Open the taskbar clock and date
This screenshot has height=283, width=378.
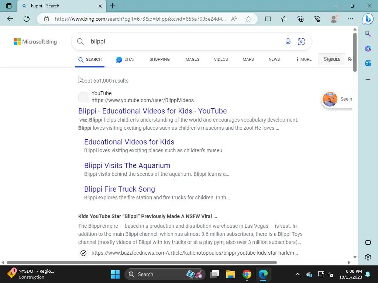(351, 274)
